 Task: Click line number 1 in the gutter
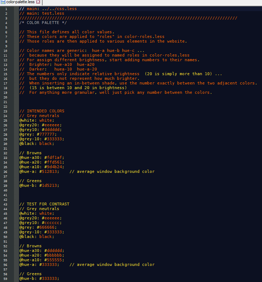(x=6, y=9)
